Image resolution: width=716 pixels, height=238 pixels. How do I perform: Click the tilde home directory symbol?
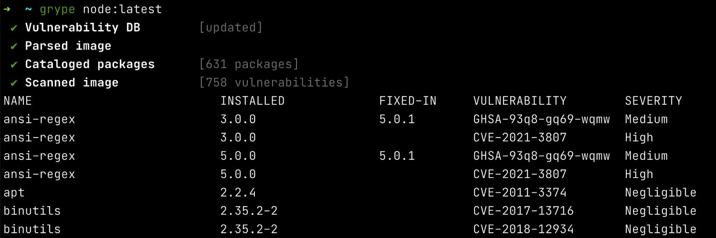[28, 10]
